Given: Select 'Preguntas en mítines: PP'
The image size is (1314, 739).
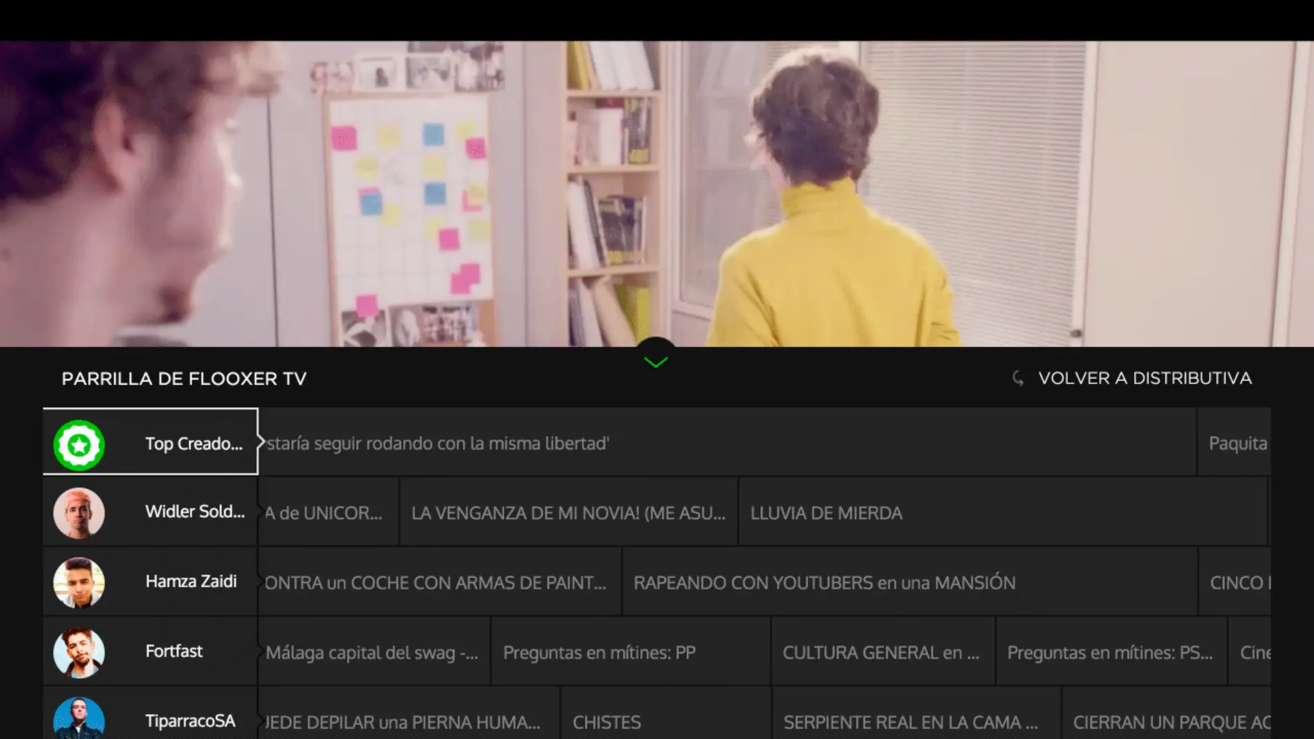Looking at the screenshot, I should point(631,652).
